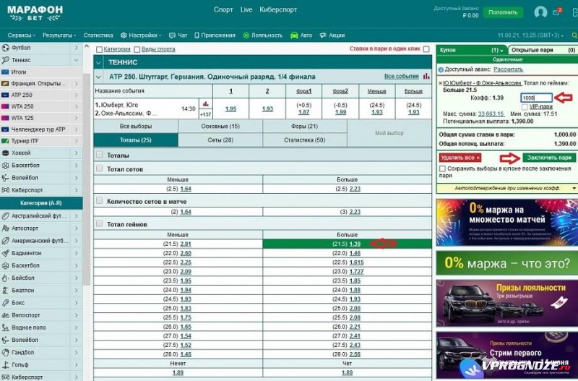Enable the one-click bets checkbox
The height and width of the screenshot is (381, 578).
click(x=426, y=49)
